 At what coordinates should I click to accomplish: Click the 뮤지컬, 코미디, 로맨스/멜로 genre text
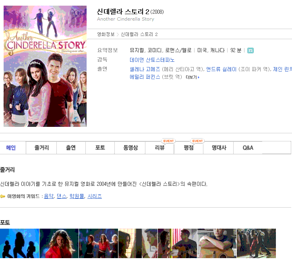click(x=161, y=50)
